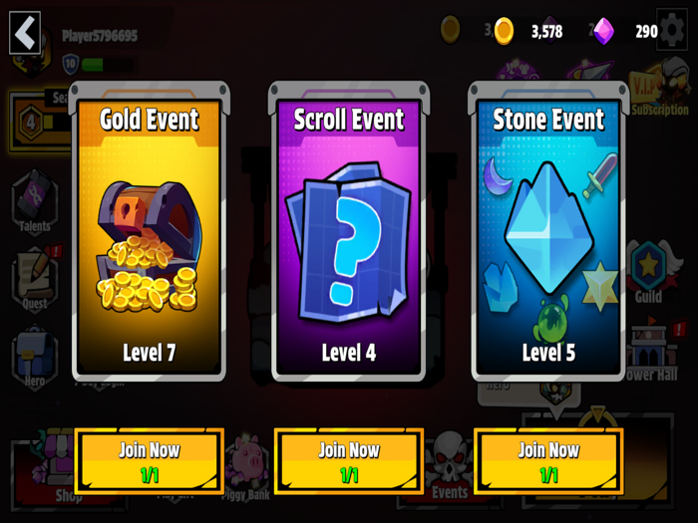Open the Quest scroll icon
698x523 pixels.
pos(35,278)
